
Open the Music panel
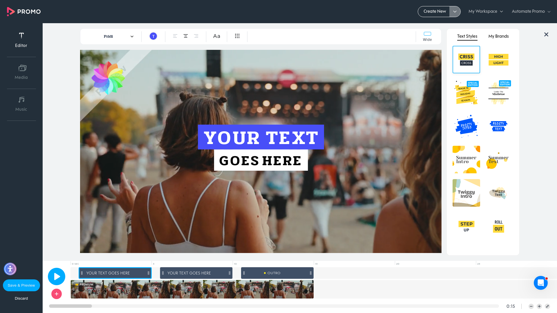21,104
